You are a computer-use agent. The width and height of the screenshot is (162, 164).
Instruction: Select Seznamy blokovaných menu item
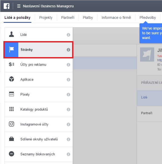[x=39, y=154]
